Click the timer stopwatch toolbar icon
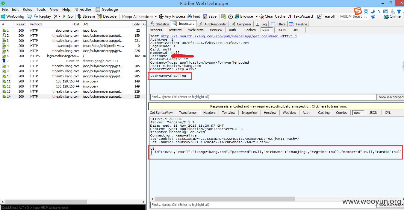Screen dimensions: 404x210 coord(230,16)
